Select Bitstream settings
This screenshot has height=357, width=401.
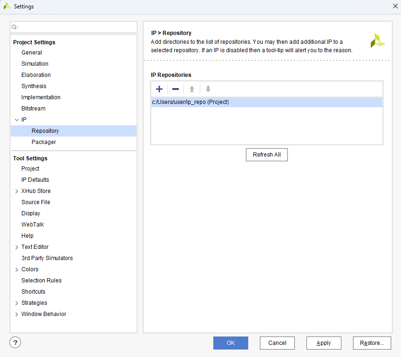click(x=33, y=109)
